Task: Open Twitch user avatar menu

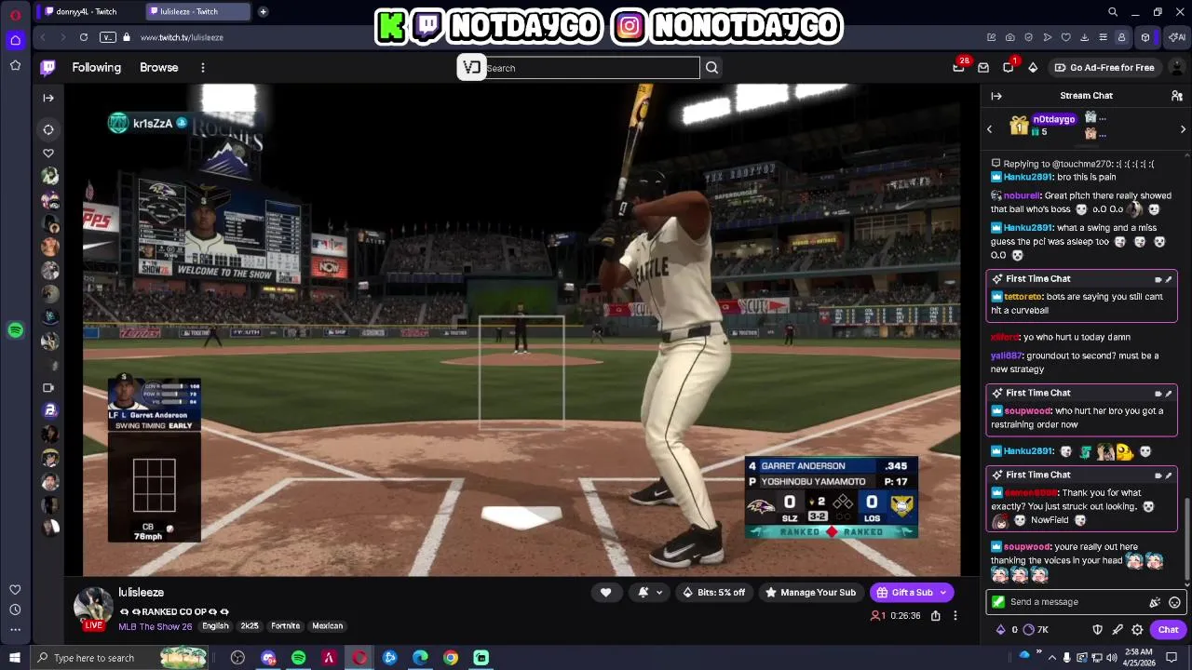Action: coord(1177,67)
